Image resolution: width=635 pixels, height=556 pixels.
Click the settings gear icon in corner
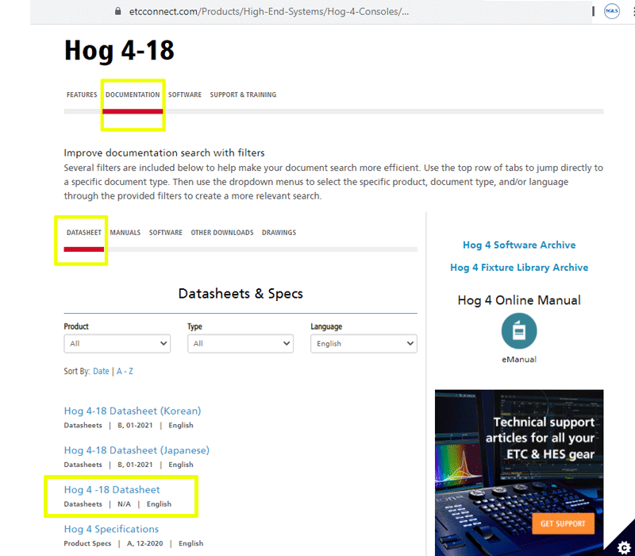click(624, 546)
